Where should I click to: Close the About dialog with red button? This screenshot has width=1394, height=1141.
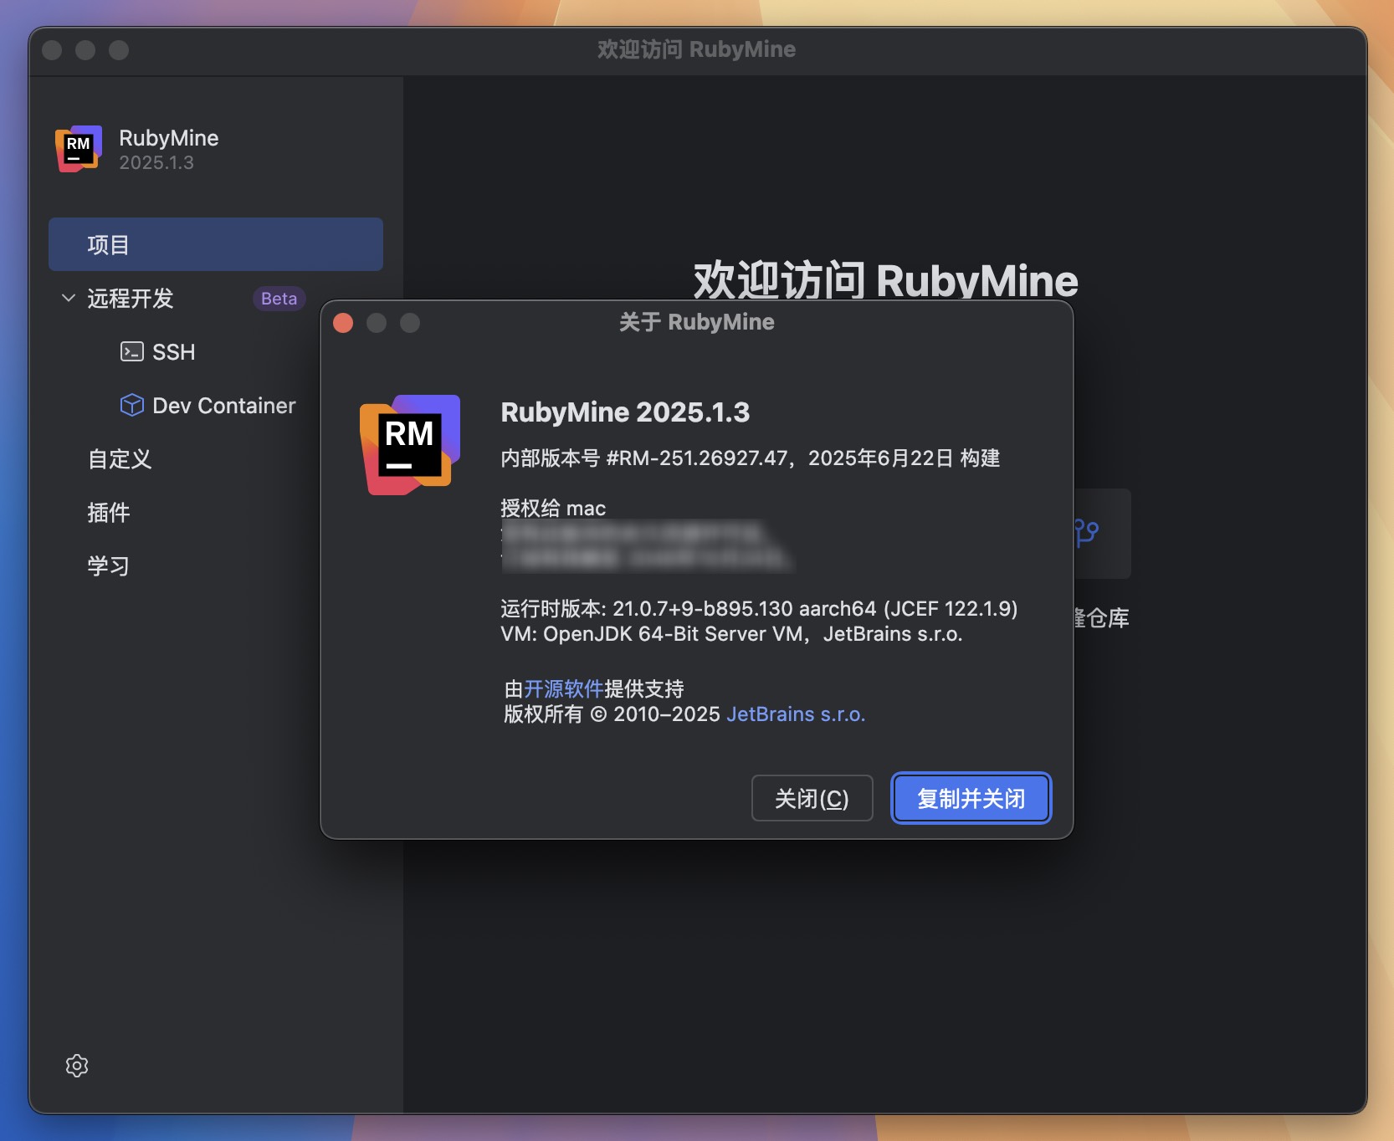[343, 323]
